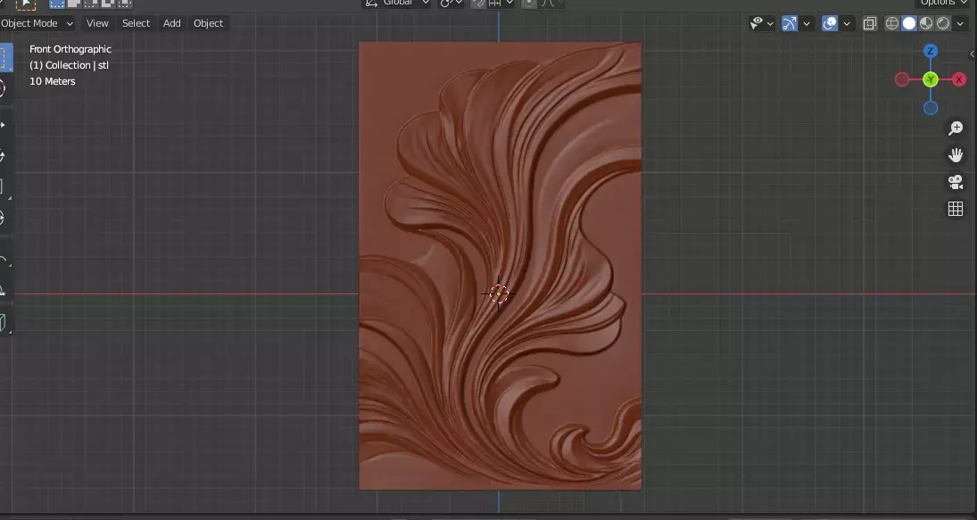Toggle snapping magnet icon

click(478, 3)
